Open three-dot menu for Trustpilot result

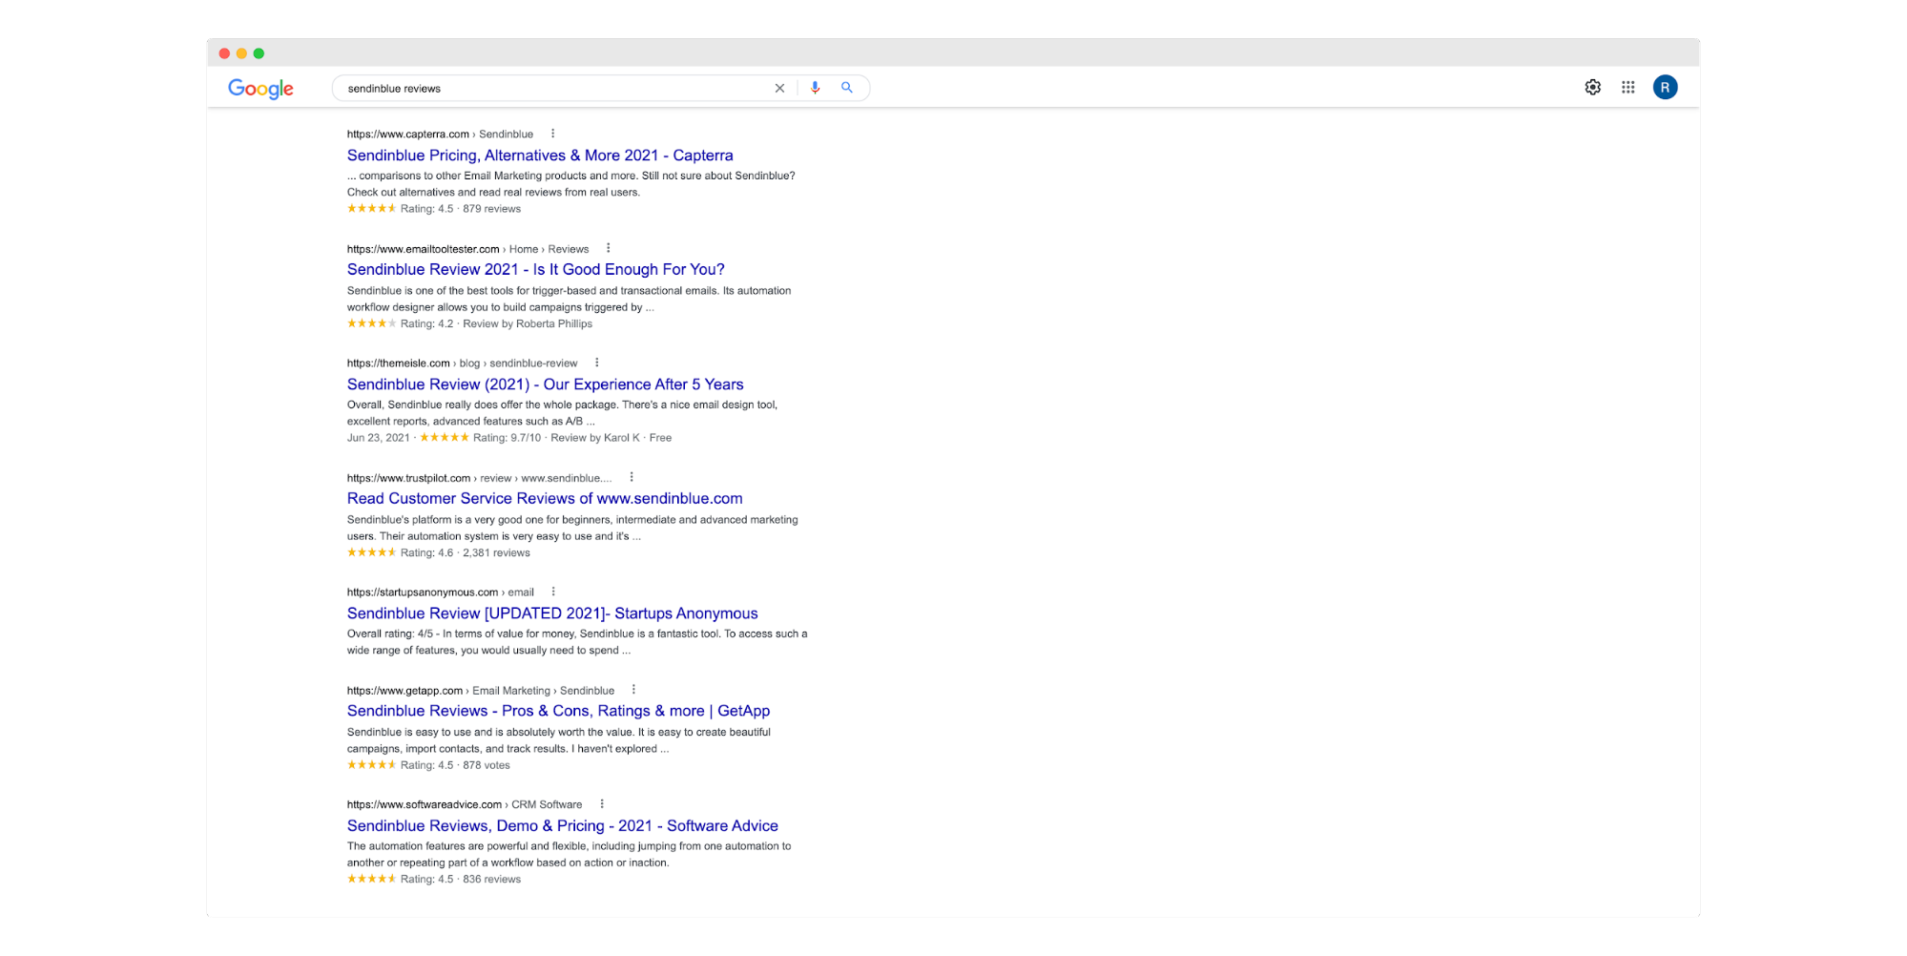[632, 477]
